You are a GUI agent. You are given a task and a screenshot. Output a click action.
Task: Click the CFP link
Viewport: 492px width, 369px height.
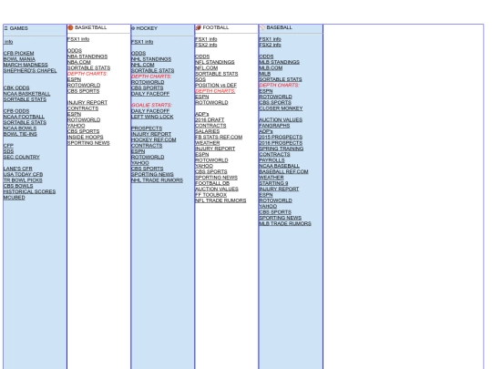point(8,146)
